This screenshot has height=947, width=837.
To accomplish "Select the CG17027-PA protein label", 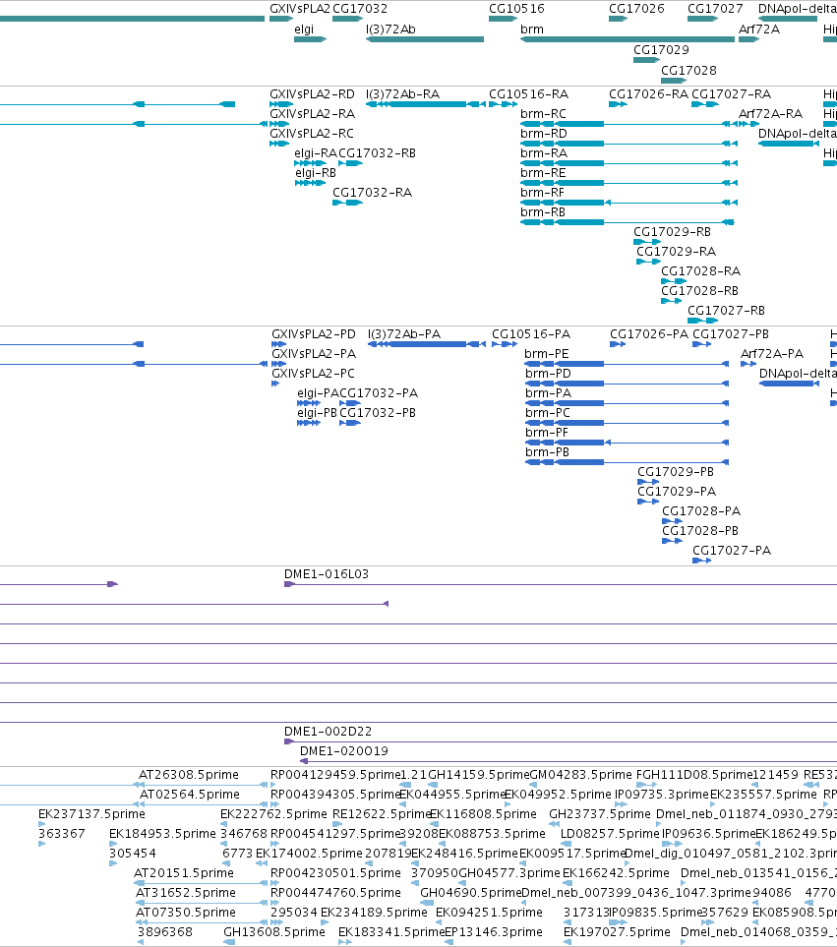I will click(732, 550).
